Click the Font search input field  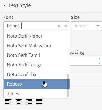(x=31, y=26)
